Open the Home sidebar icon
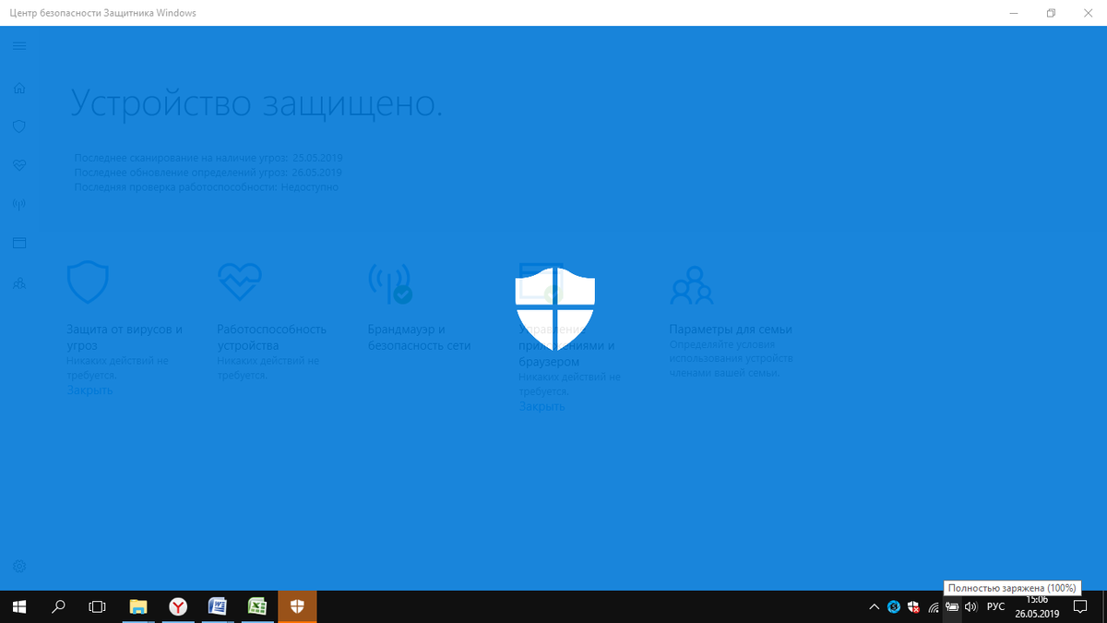 pos(19,88)
